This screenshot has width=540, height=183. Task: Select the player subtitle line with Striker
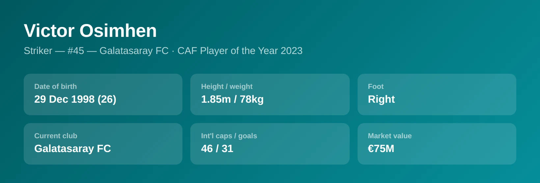[163, 51]
